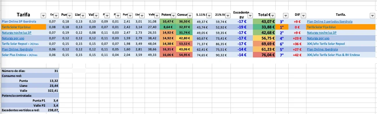Open the ranking column filter dropdown
Image resolution: width=377 pixels, height=114 pixels.
point(286,15)
